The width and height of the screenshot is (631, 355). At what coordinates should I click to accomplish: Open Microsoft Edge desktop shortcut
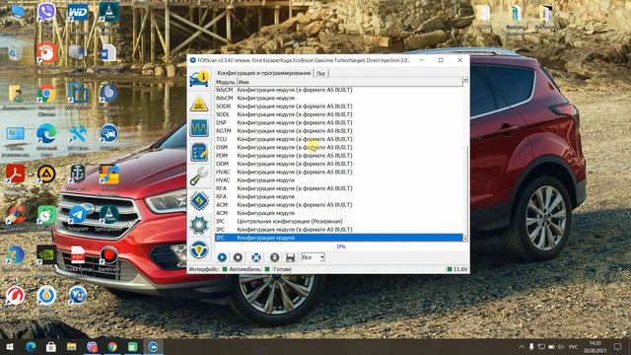46,138
